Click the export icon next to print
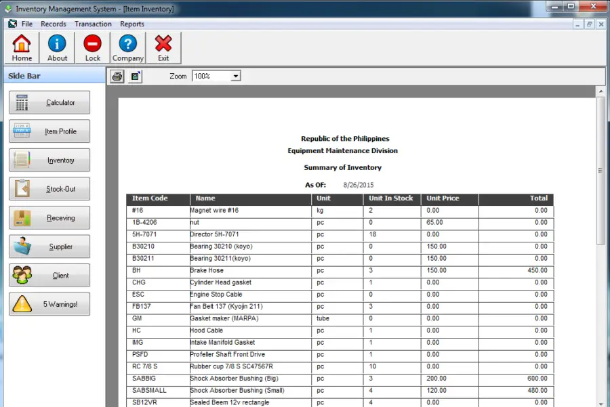The width and height of the screenshot is (610, 407). click(133, 76)
